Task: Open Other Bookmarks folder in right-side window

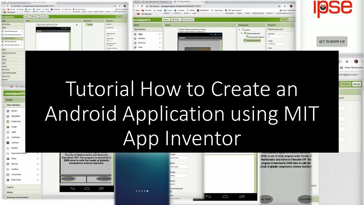Action: pyautogui.click(x=352, y=67)
